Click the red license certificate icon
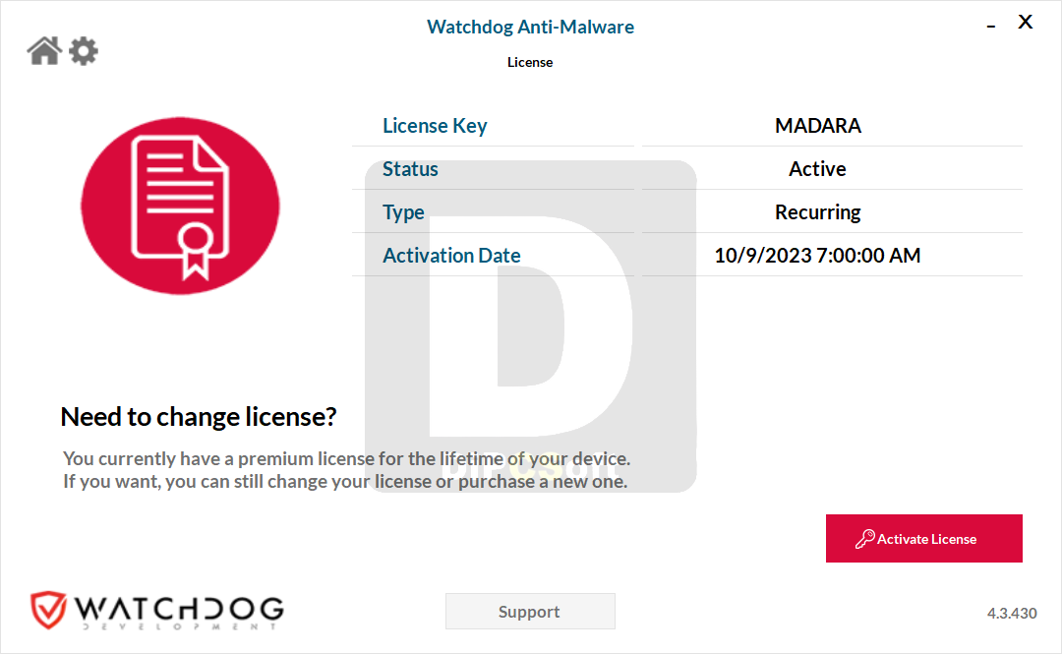Image resolution: width=1062 pixels, height=654 pixels. [180, 206]
